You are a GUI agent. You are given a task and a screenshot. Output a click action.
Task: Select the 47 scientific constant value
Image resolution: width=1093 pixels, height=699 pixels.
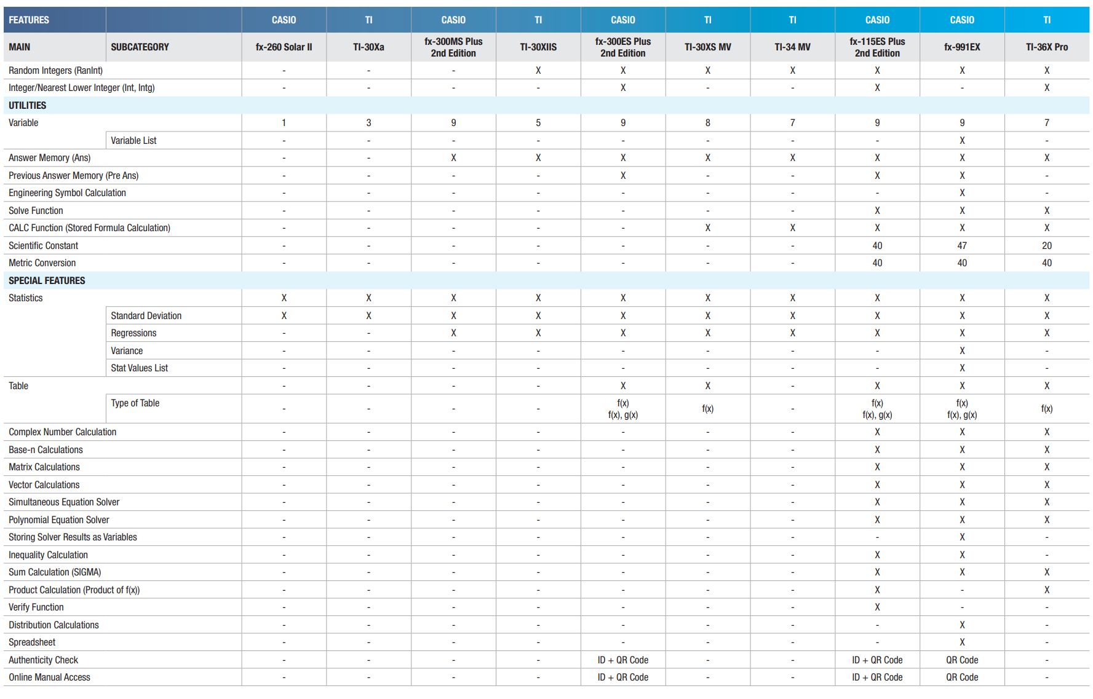click(962, 246)
